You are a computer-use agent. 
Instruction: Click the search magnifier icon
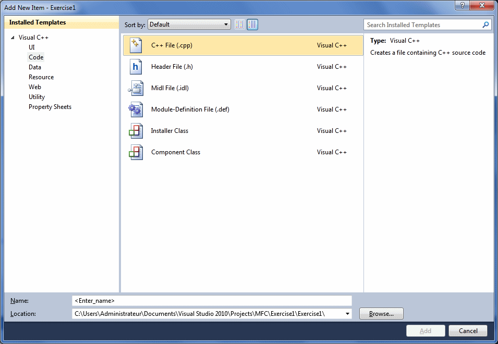click(x=485, y=24)
